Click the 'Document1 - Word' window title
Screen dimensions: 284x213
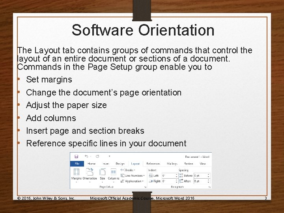[197, 157]
